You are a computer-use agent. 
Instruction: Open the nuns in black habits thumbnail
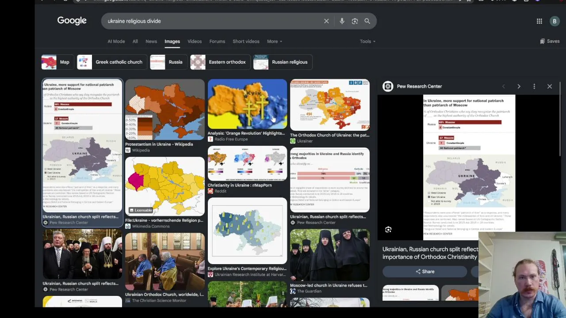330,255
